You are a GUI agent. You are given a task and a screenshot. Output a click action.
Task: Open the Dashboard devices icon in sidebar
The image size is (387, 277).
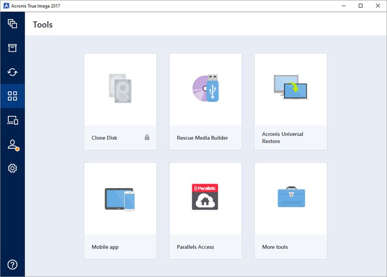[12, 120]
